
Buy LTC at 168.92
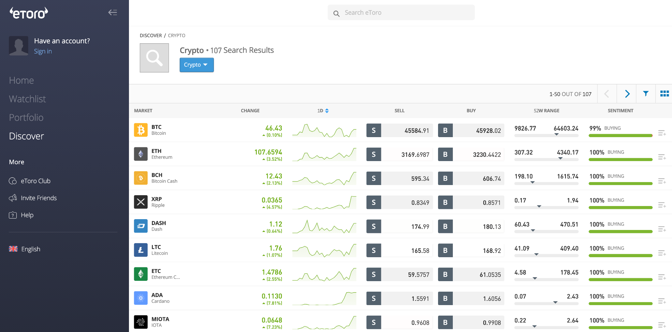point(471,250)
